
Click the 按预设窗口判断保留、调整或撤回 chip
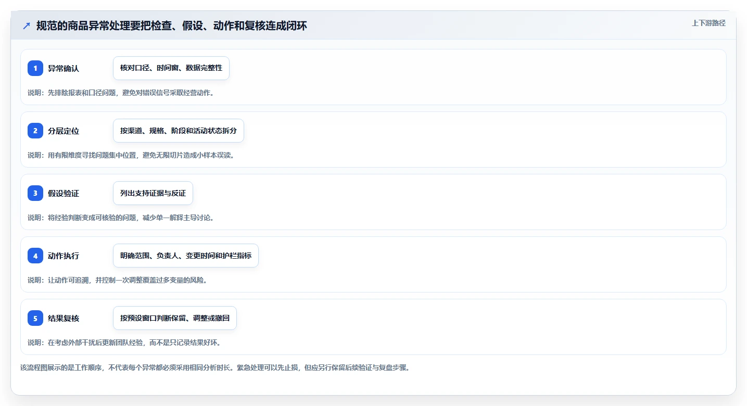[175, 318]
